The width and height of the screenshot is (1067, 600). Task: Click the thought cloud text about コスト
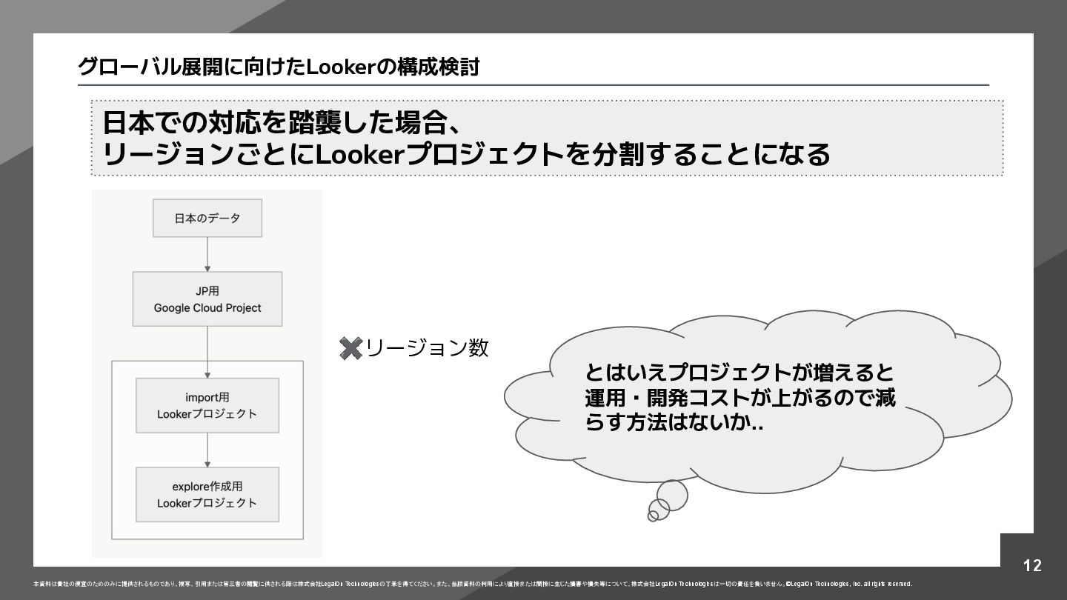739,398
